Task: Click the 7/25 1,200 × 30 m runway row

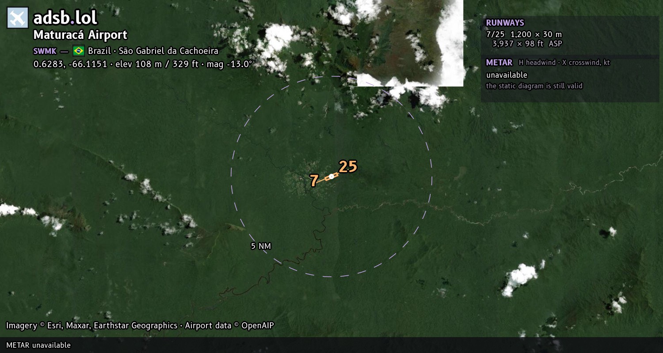Action: 524,34
